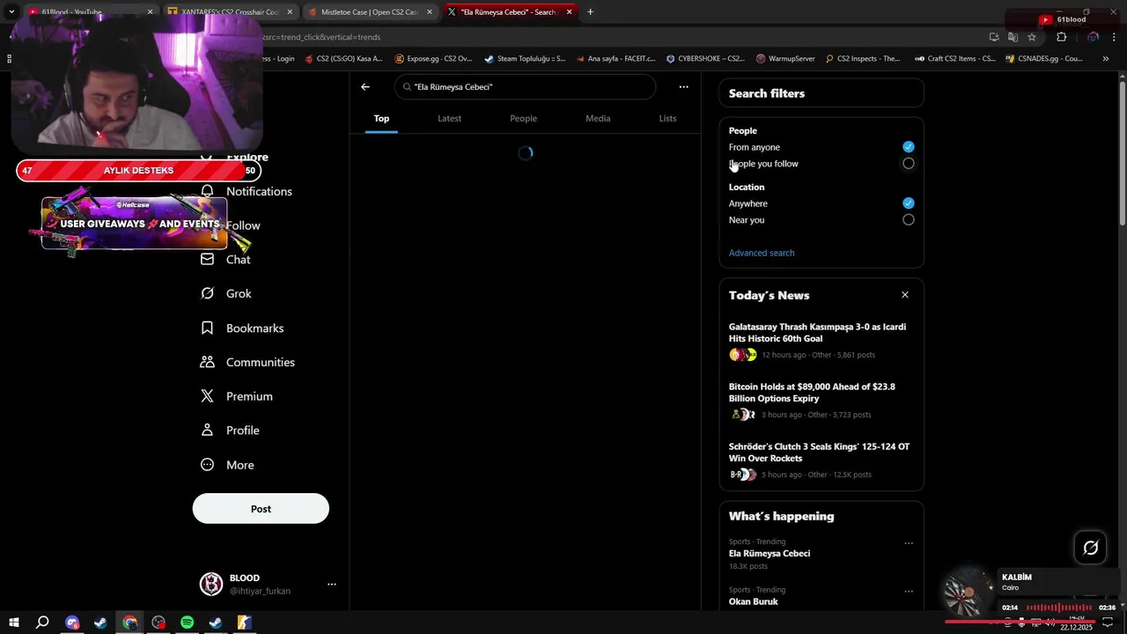Open the Chrome extensions puzzle icon
The width and height of the screenshot is (1127, 634).
pyautogui.click(x=1061, y=37)
